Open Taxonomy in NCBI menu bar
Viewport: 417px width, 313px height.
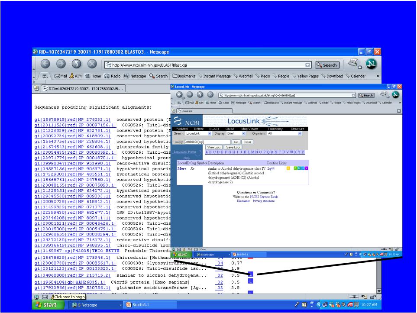click(275, 129)
